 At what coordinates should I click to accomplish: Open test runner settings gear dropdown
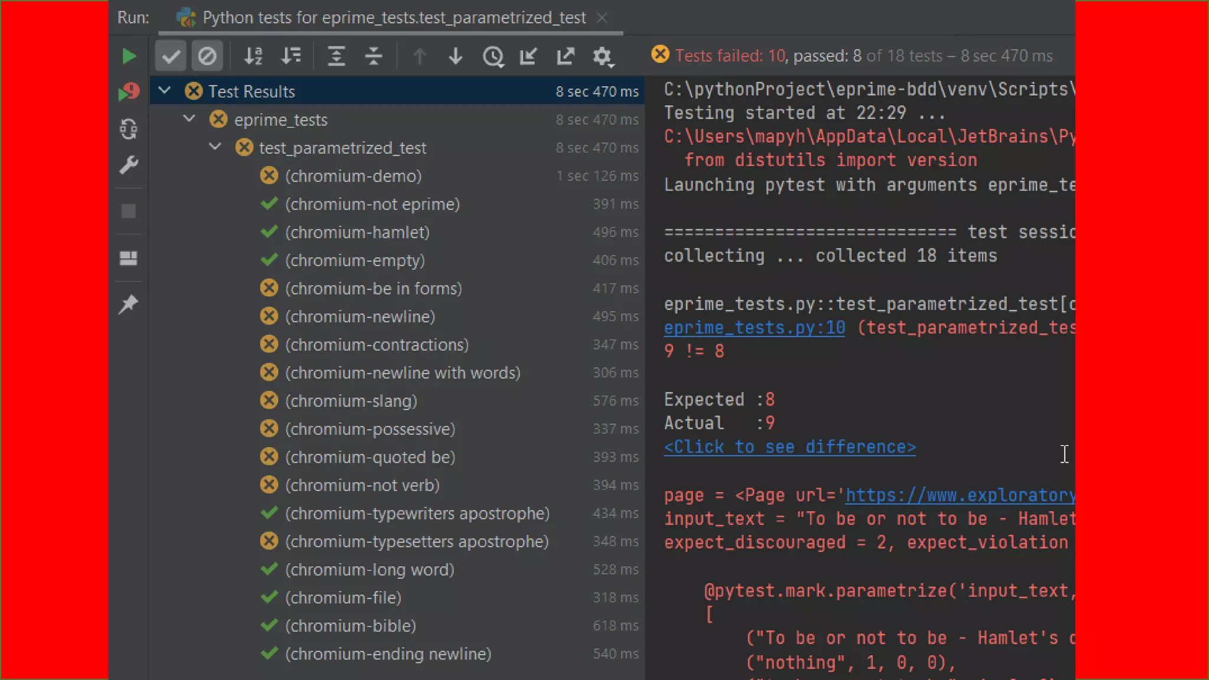tap(603, 57)
